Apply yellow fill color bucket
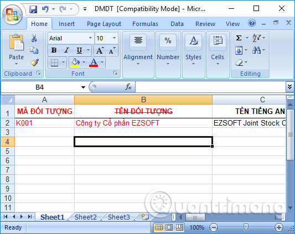The image size is (295, 234). coord(75,63)
